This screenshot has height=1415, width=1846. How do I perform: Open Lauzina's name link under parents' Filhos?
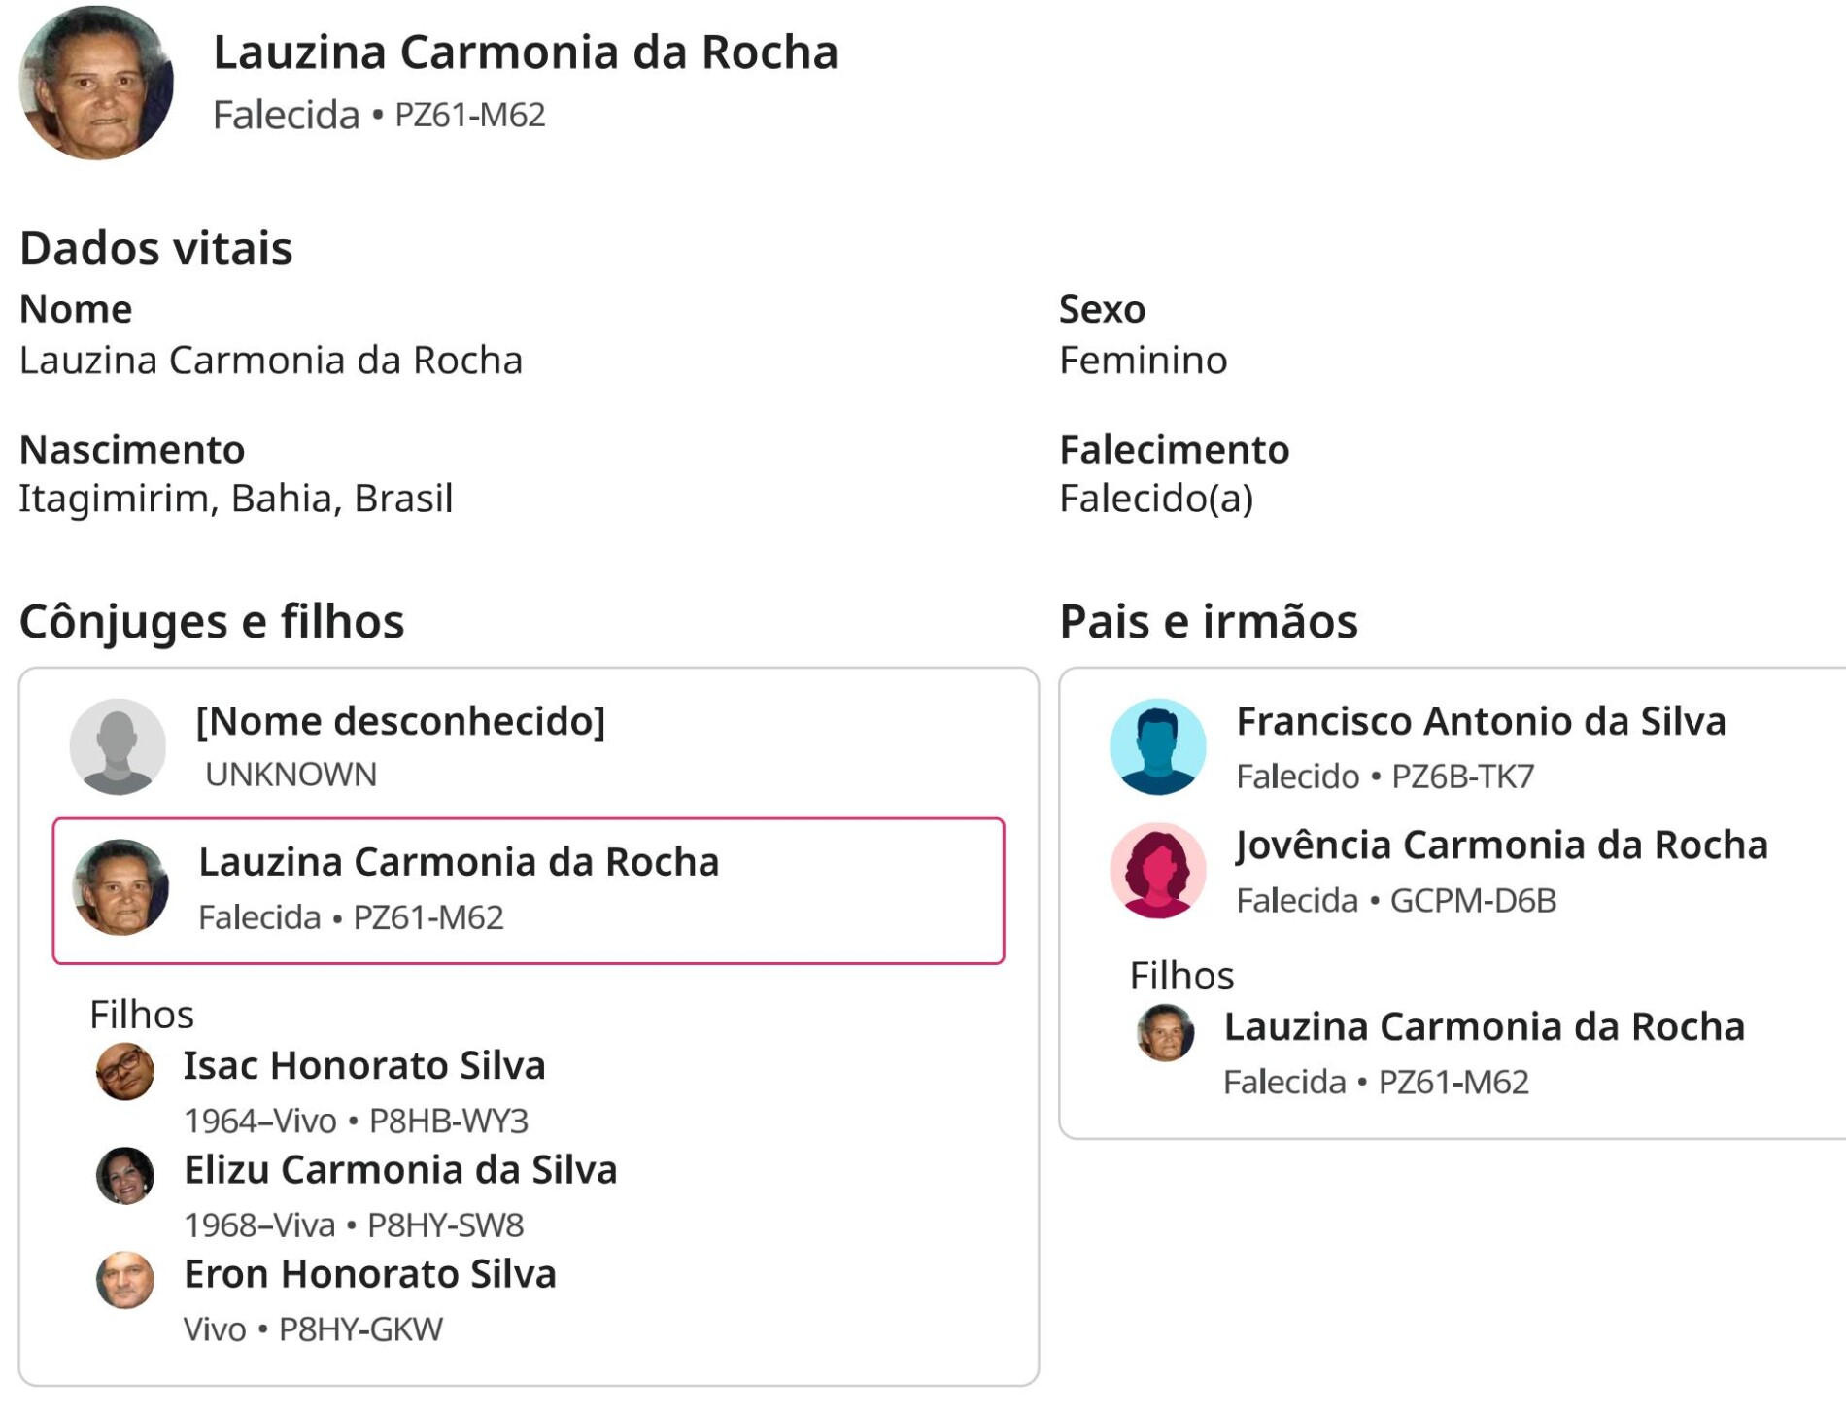[x=1484, y=1026]
